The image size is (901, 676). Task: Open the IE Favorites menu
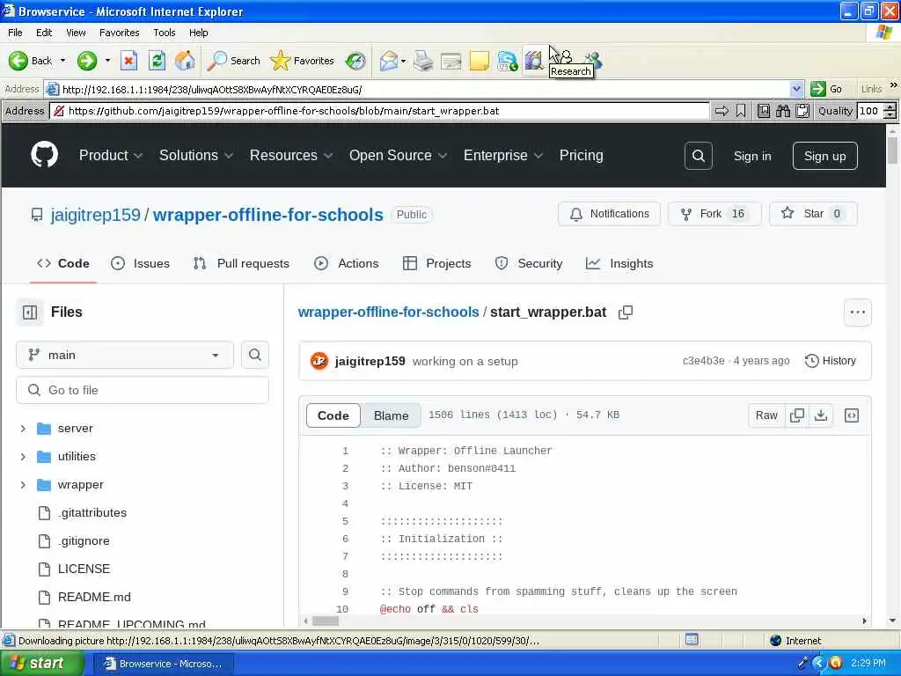coord(119,33)
